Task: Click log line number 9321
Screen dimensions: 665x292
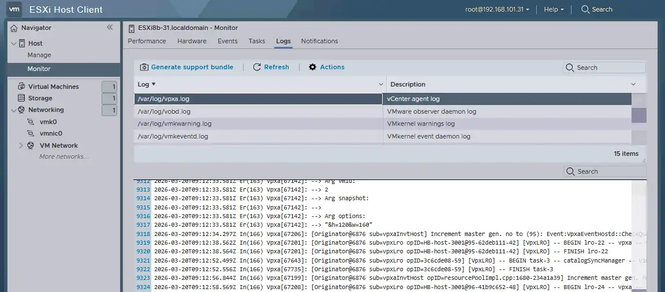Action: click(143, 260)
